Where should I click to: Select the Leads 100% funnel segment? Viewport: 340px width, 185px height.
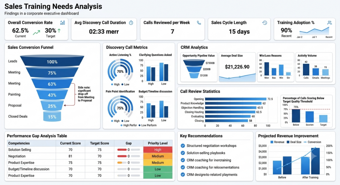52,61
